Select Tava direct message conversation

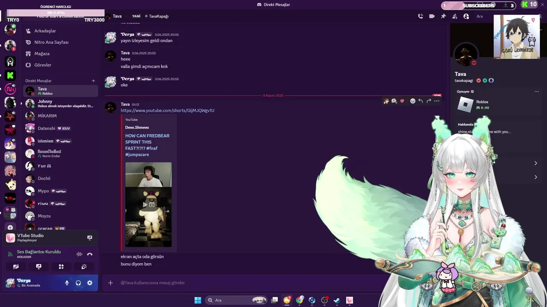point(61,91)
